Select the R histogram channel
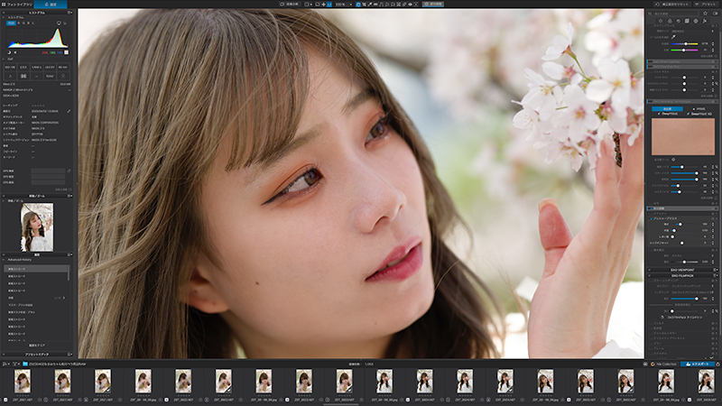The height and width of the screenshot is (406, 722). click(x=19, y=23)
